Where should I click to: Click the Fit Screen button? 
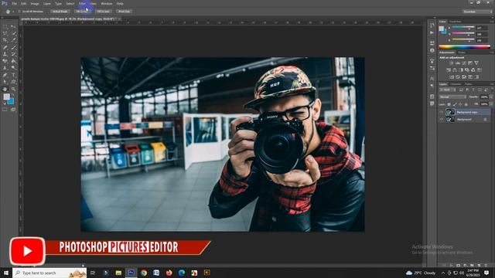click(82, 12)
